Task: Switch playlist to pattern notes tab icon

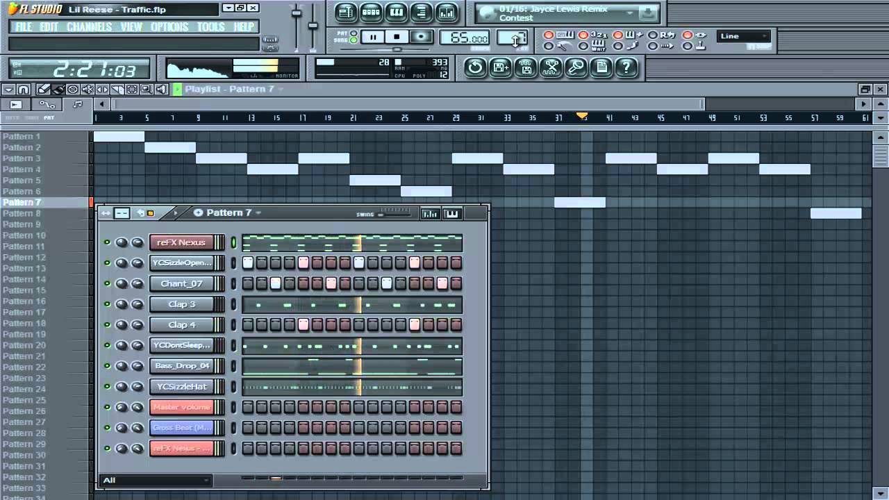Action: click(77, 104)
